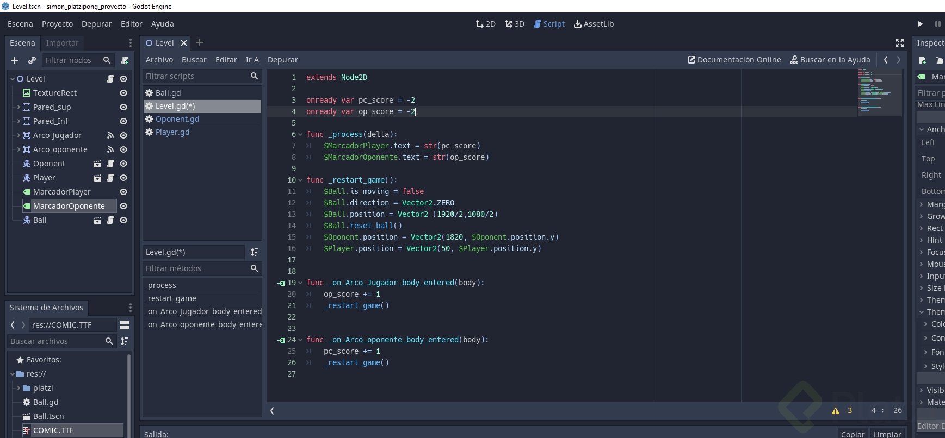Open script icon on Level node
The image size is (945, 438).
tap(110, 79)
